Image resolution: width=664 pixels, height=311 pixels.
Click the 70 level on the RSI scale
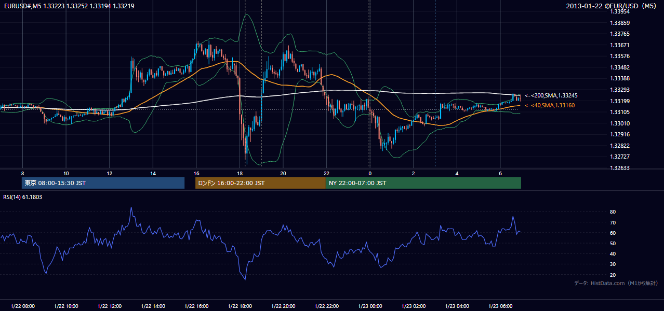(x=613, y=222)
